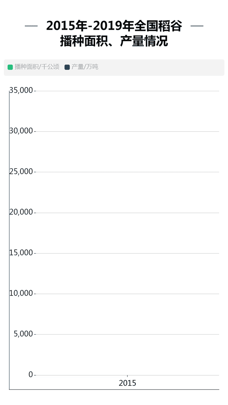Screen dimensions: 228x405
Task: Click the 10,000 y-axis label
Action: point(21,293)
